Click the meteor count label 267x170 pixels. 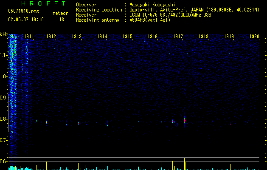(x=60, y=13)
